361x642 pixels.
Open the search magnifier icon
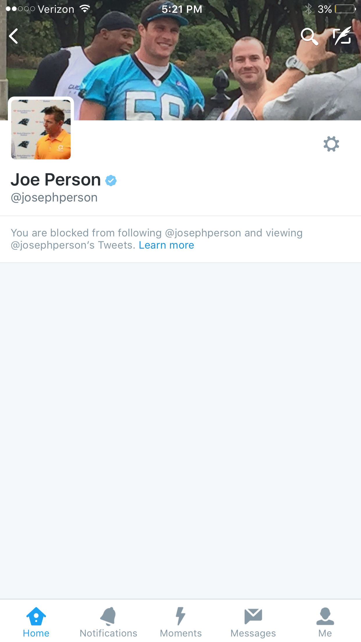[x=309, y=37]
